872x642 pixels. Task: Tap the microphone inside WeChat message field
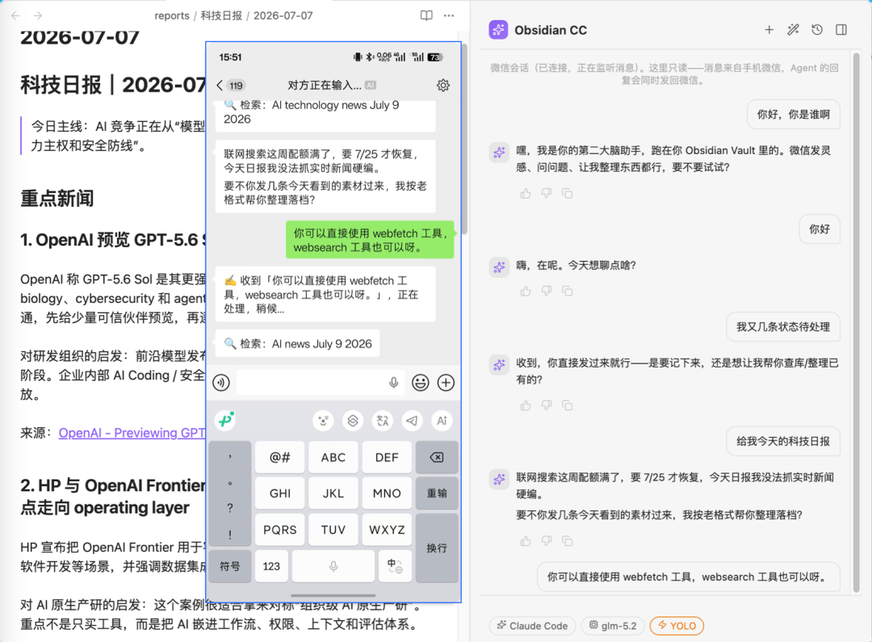tap(394, 383)
